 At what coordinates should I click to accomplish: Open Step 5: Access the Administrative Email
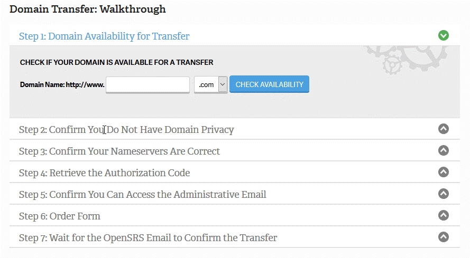point(142,195)
